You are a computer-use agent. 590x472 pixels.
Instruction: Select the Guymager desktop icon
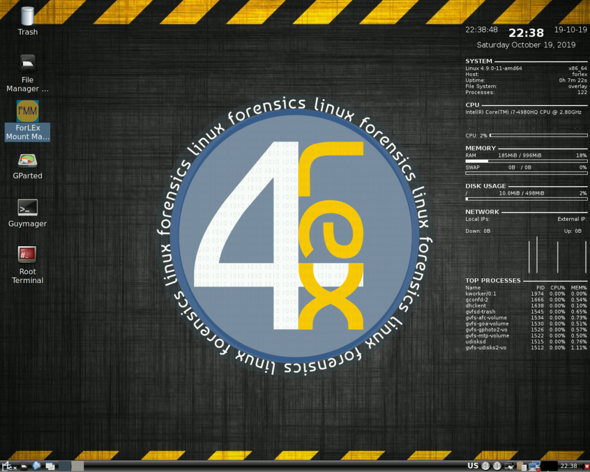[28, 213]
